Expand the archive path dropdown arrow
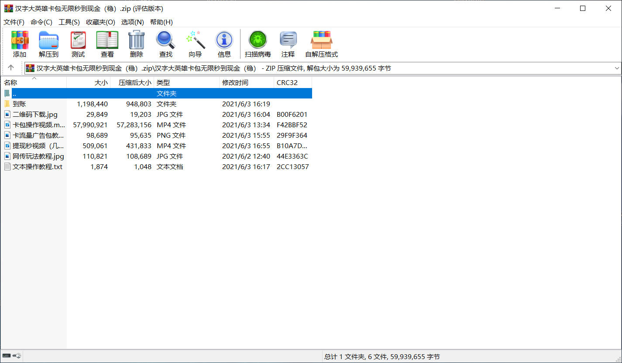Screen dimensions: 622x363 click(x=617, y=68)
